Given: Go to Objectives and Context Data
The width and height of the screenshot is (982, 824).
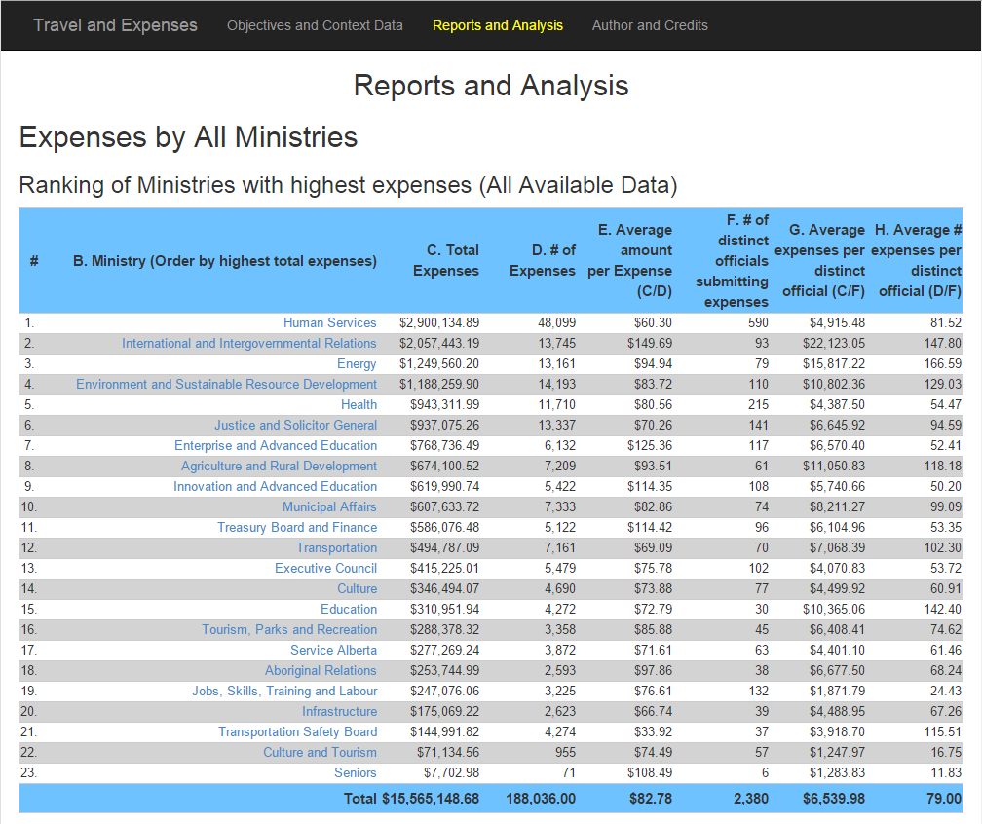Looking at the screenshot, I should tap(315, 25).
